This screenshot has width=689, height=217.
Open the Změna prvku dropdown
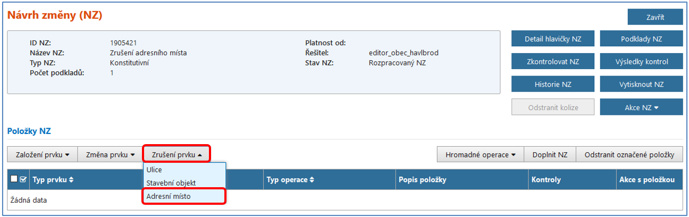pos(110,155)
